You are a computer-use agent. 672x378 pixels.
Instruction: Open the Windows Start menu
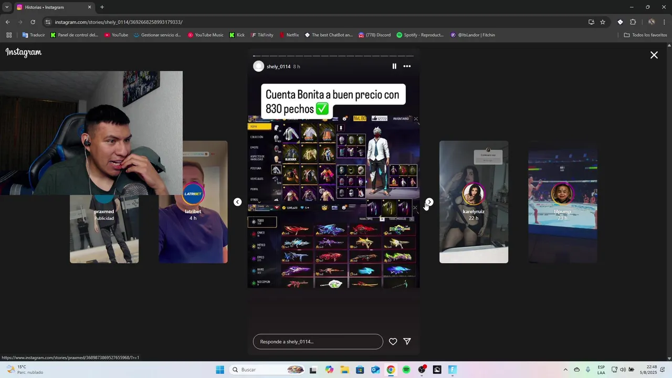220,370
